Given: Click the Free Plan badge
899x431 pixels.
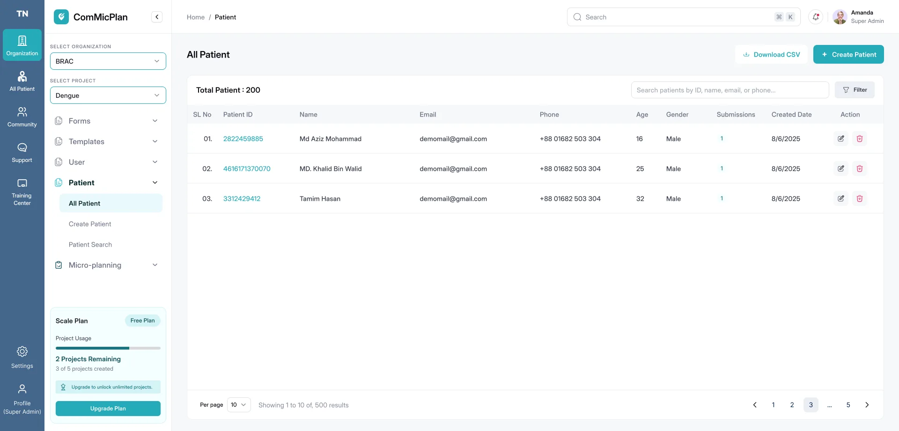Looking at the screenshot, I should 143,321.
